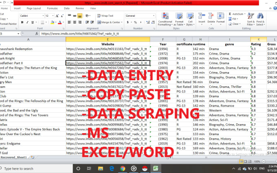This screenshot has height=173, width=277.
Task: Expand Font group dialog launcher
Action: pos(64,28)
